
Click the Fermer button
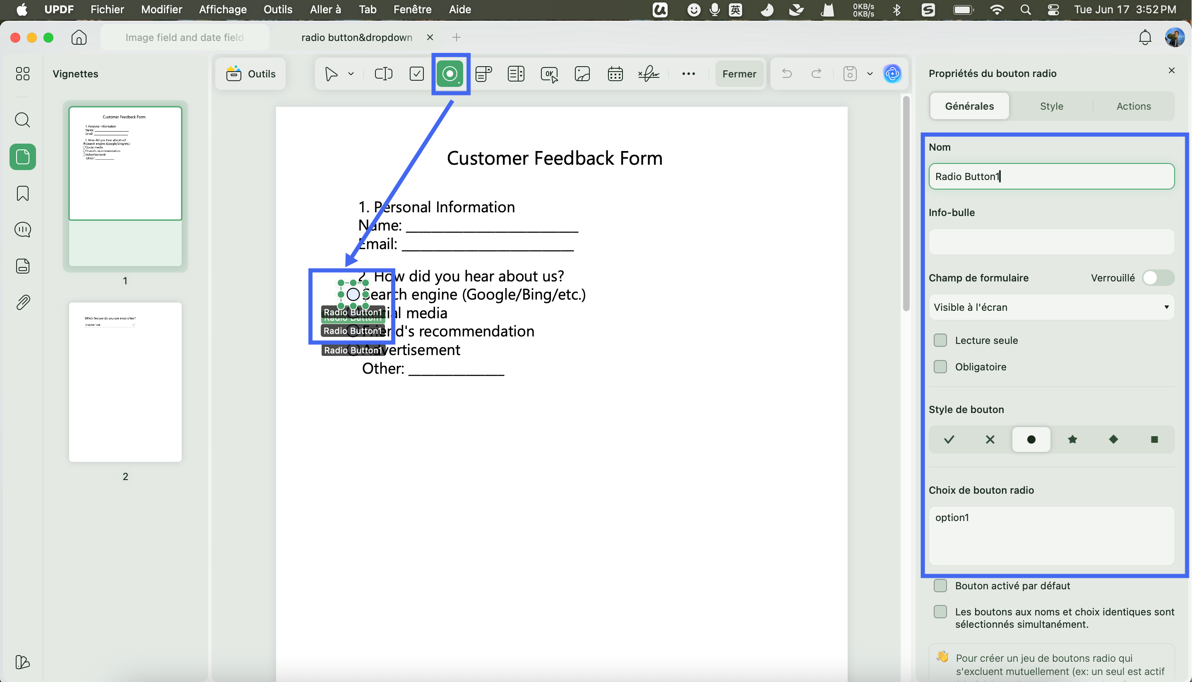[x=739, y=74]
